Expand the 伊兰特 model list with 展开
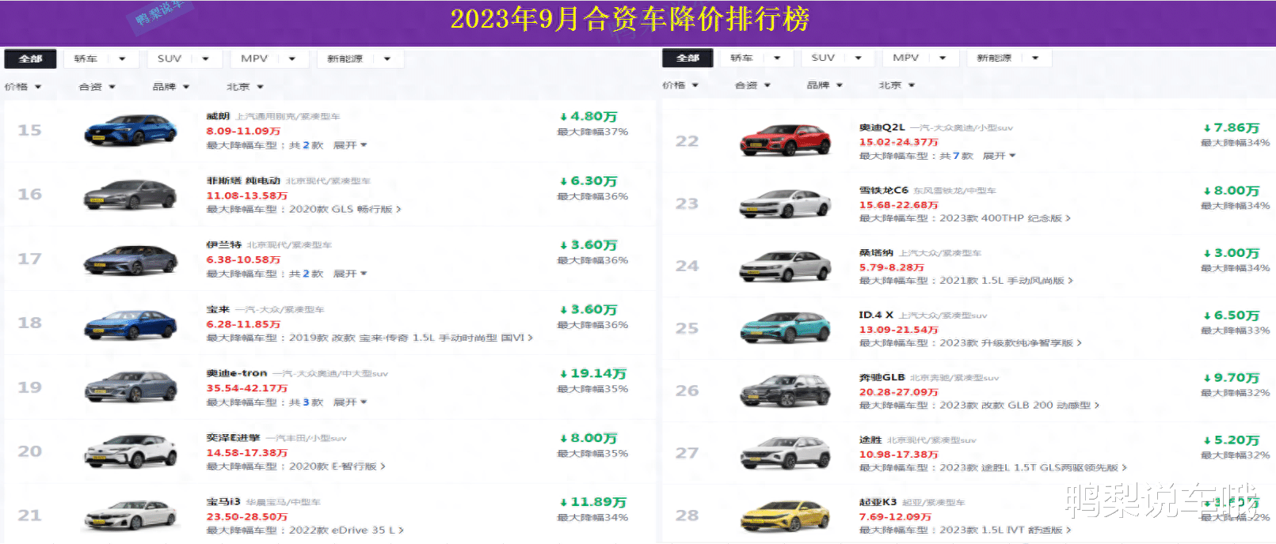This screenshot has height=544, width=1276. (350, 274)
